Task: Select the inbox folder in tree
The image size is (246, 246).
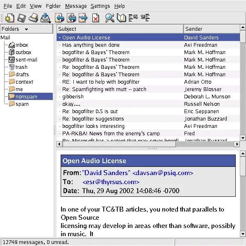Action: click(x=22, y=45)
